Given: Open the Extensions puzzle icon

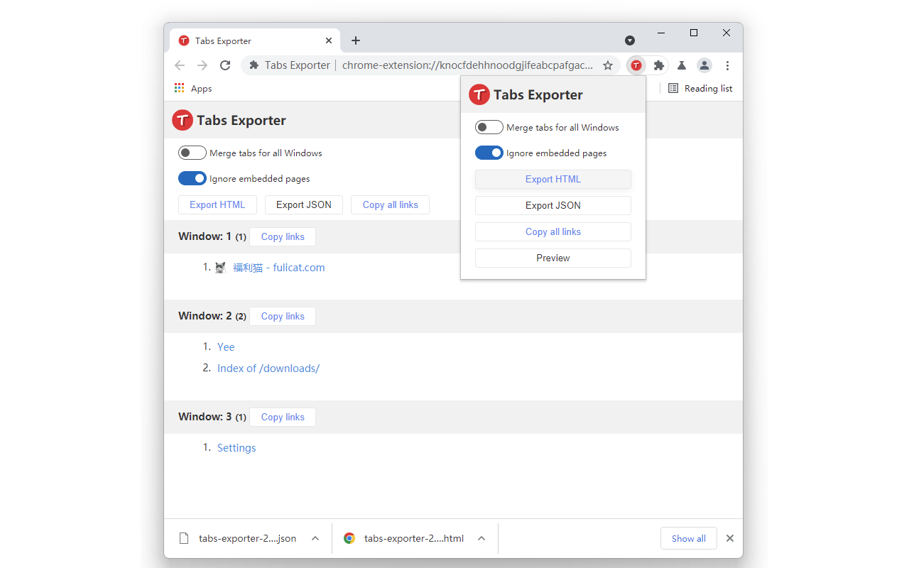Looking at the screenshot, I should pyautogui.click(x=658, y=65).
